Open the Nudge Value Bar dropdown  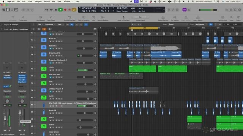(141, 17)
